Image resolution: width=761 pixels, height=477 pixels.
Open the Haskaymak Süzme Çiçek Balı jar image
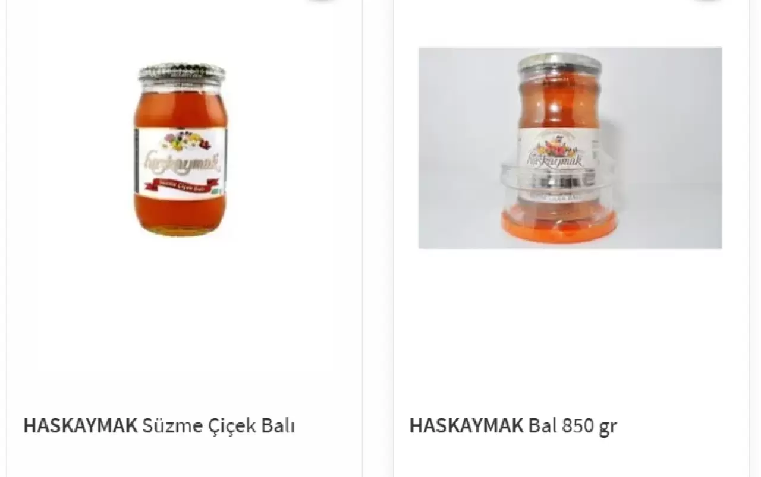181,149
